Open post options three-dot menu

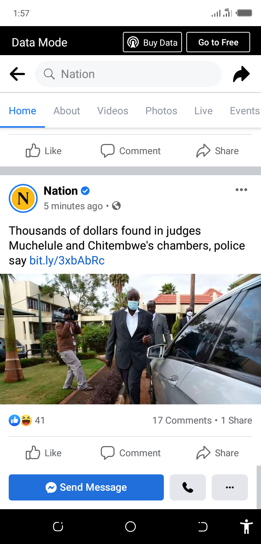pos(241,190)
